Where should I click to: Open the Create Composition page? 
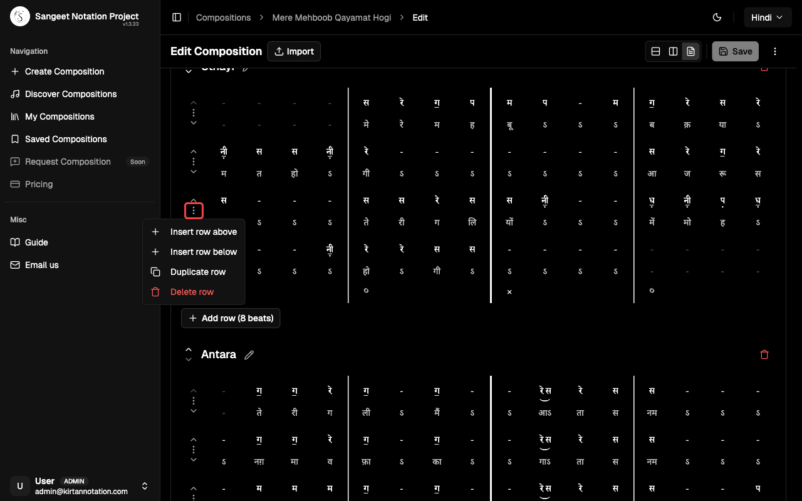point(64,71)
